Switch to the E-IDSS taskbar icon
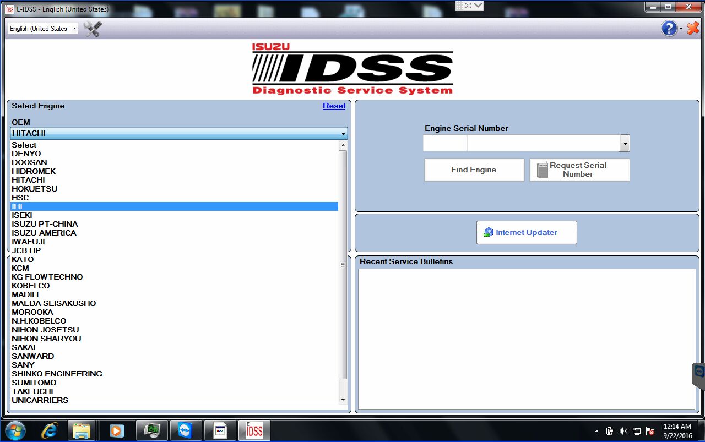This screenshot has height=442, width=705. click(254, 430)
